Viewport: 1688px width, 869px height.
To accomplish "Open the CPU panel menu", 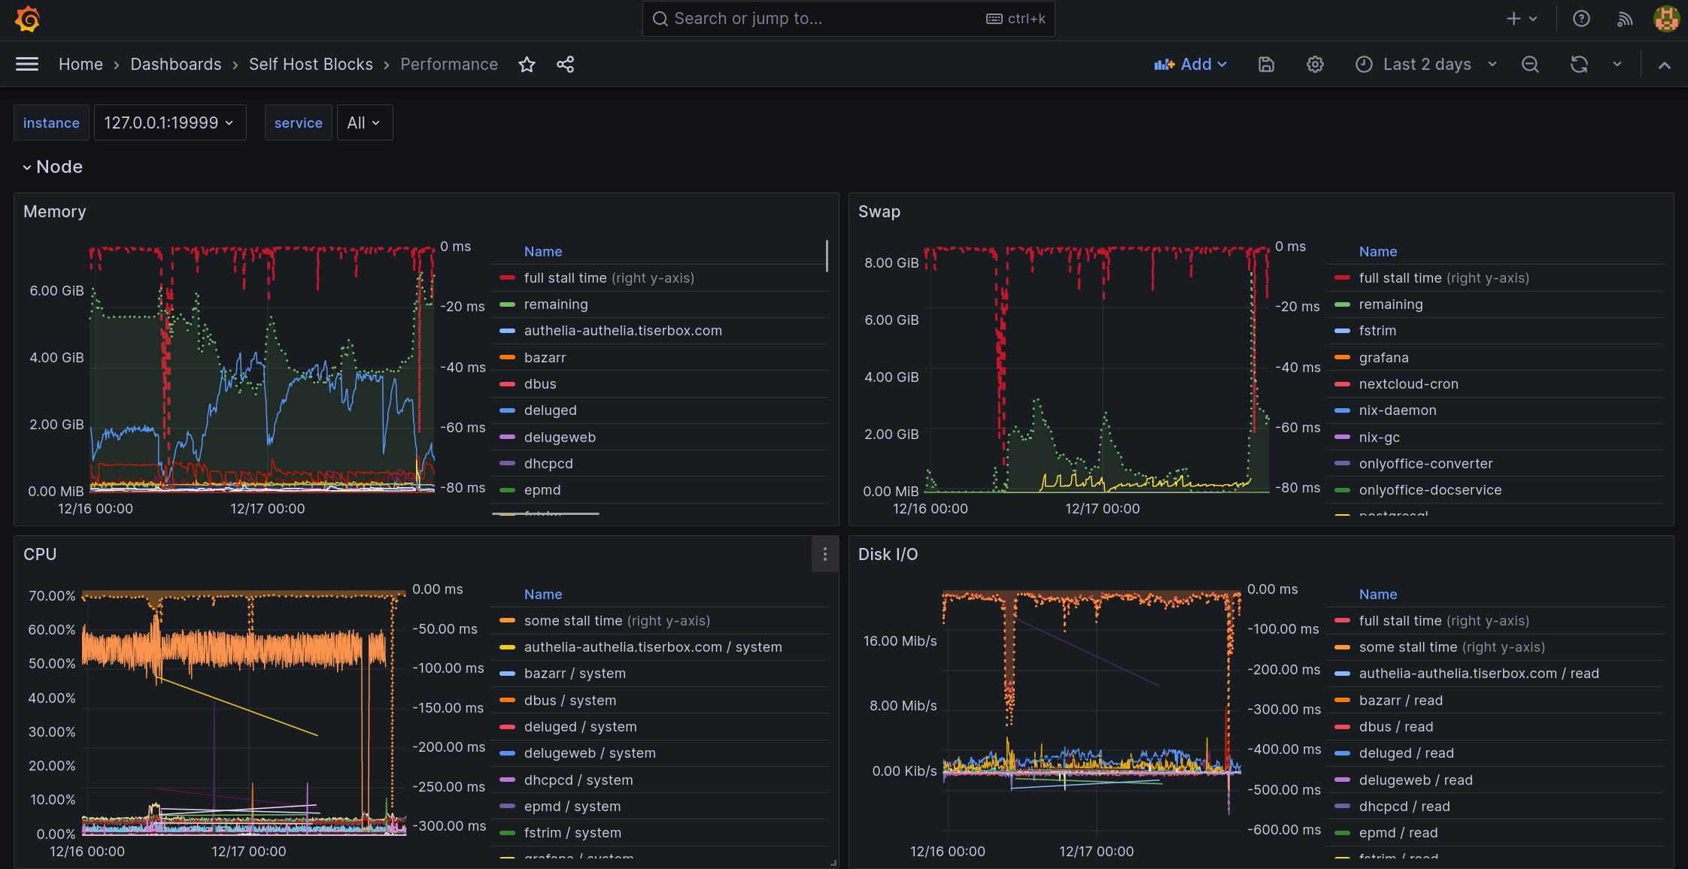I will [824, 554].
